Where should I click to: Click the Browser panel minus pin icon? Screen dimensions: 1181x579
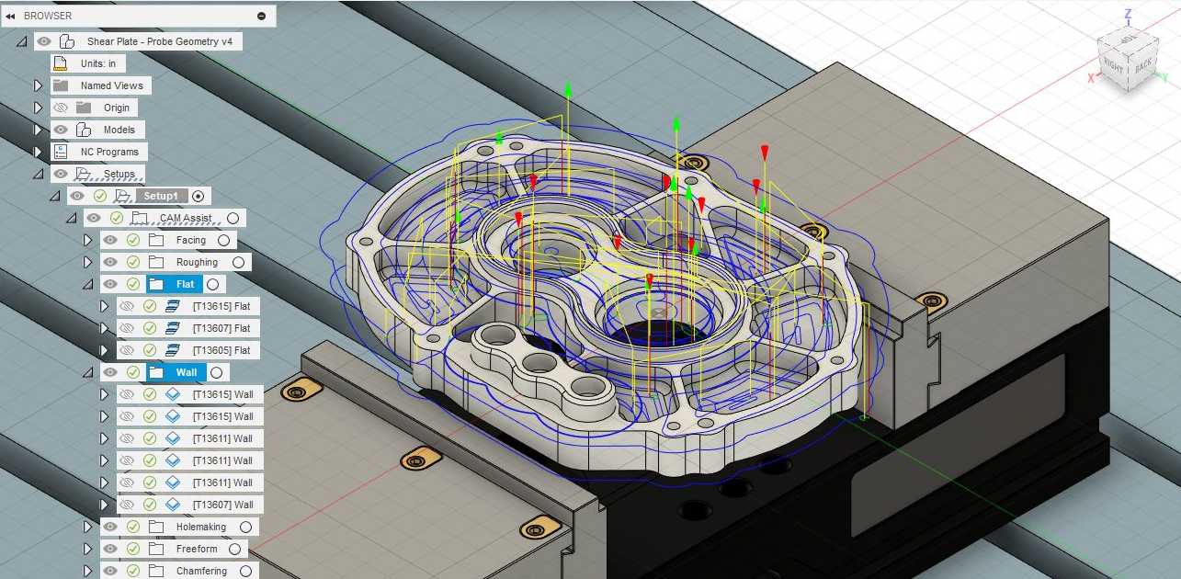pos(261,16)
